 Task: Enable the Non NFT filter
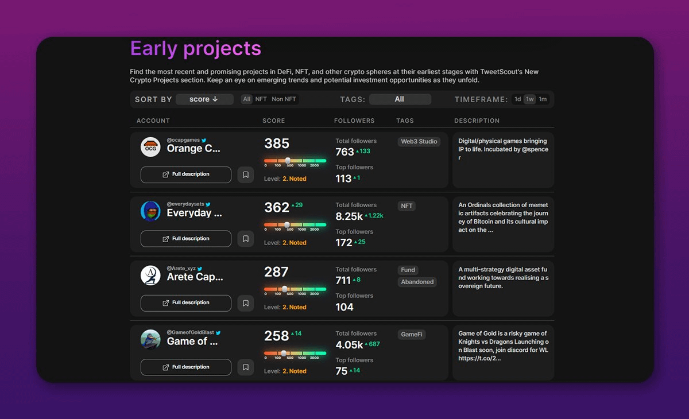click(x=284, y=99)
